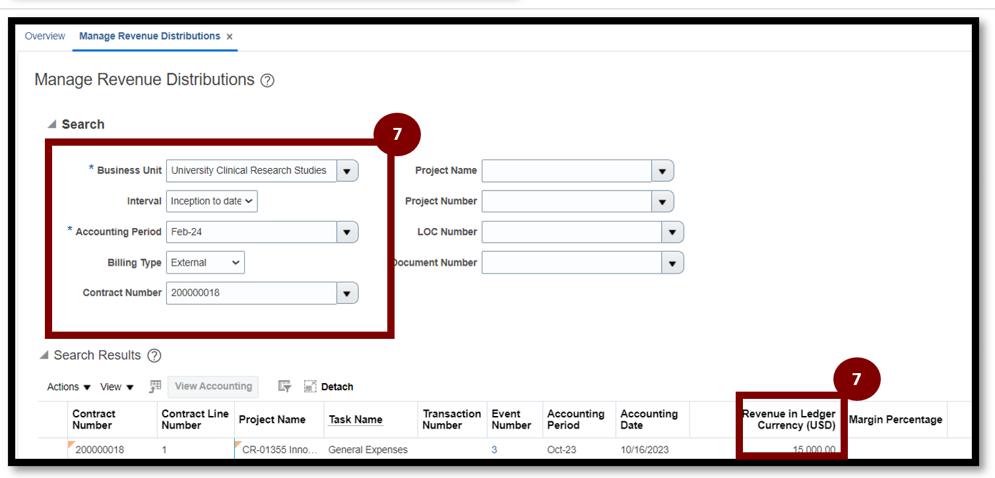Viewport: 995px width, 478px height.
Task: Sort by the Margin Percentage column header
Action: pyautogui.click(x=895, y=419)
